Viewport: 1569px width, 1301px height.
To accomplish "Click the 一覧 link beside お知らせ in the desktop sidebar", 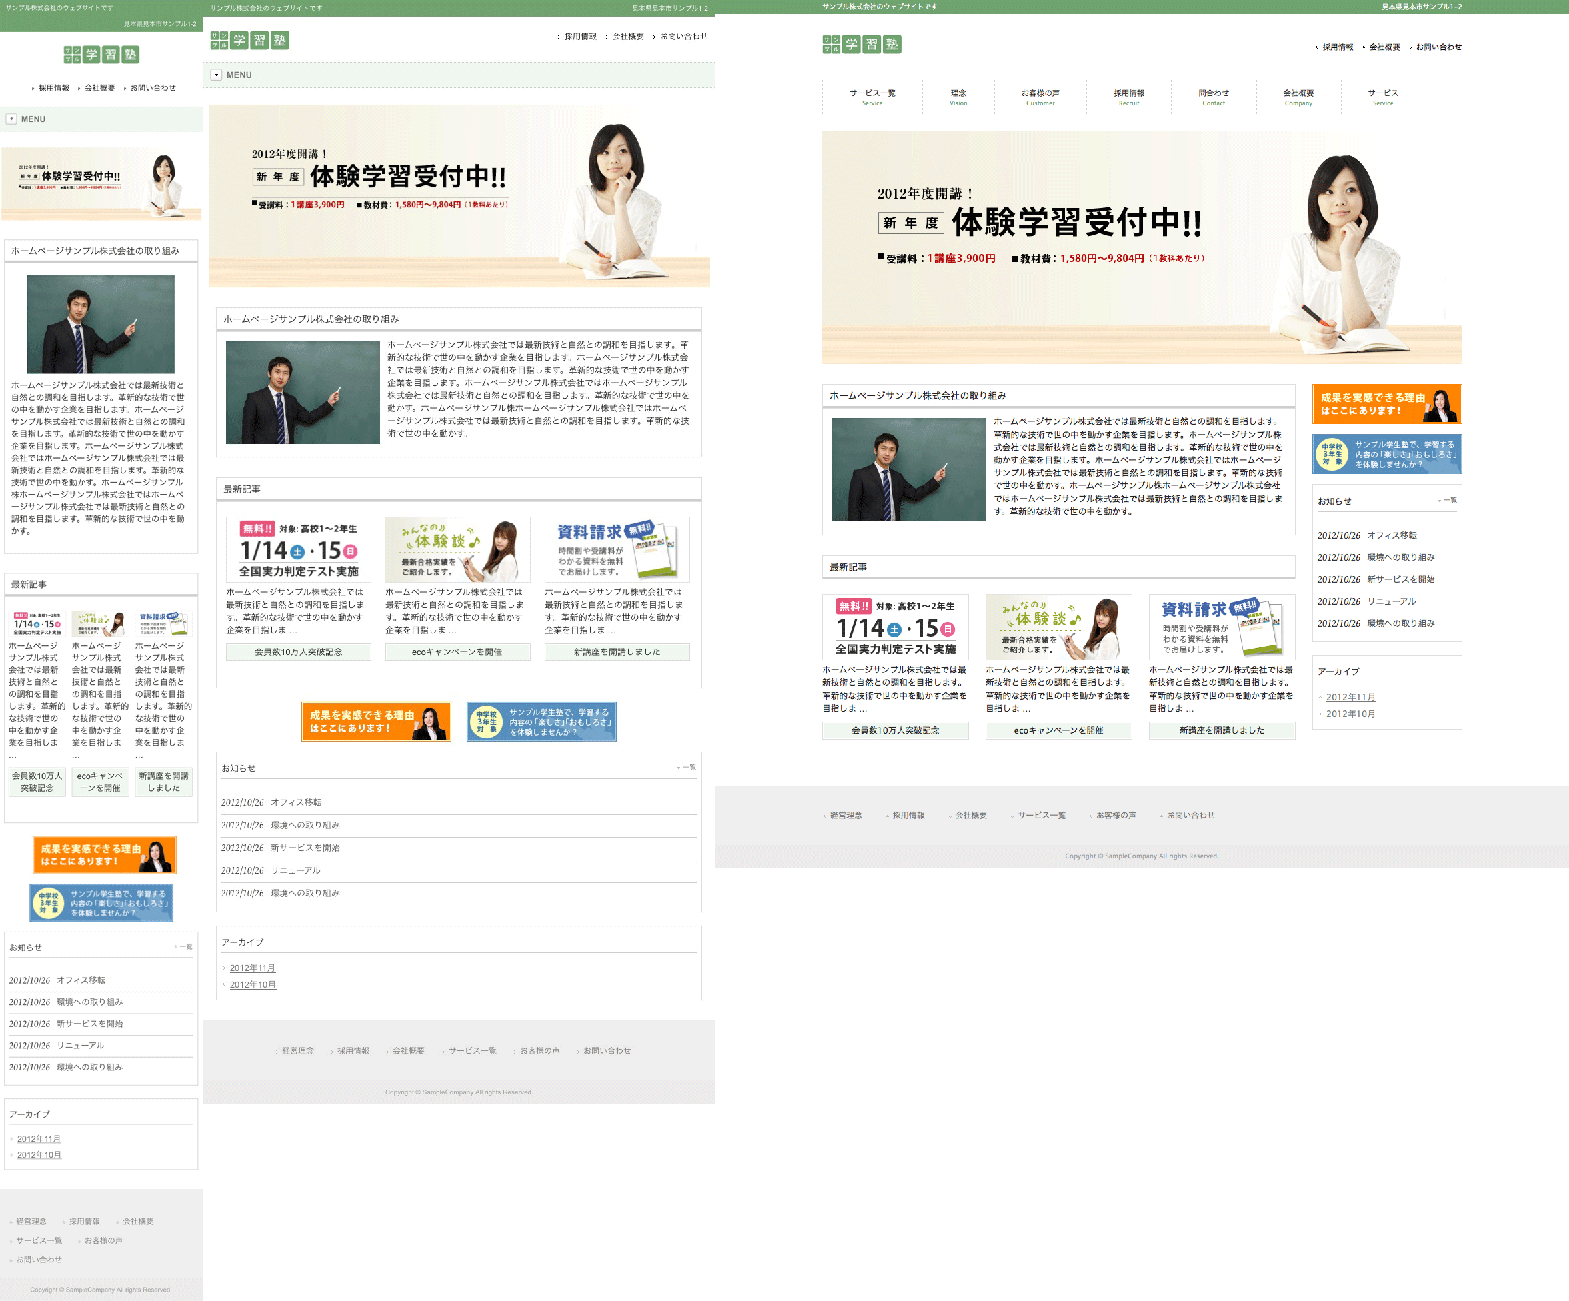I will click(1449, 501).
